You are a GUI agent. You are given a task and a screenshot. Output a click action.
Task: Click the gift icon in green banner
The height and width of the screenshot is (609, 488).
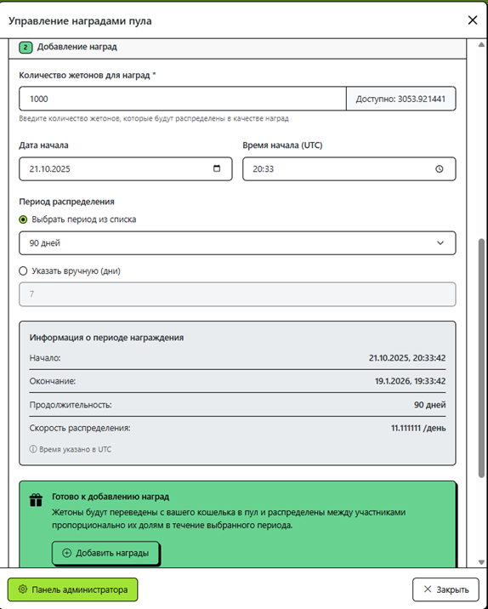point(36,500)
